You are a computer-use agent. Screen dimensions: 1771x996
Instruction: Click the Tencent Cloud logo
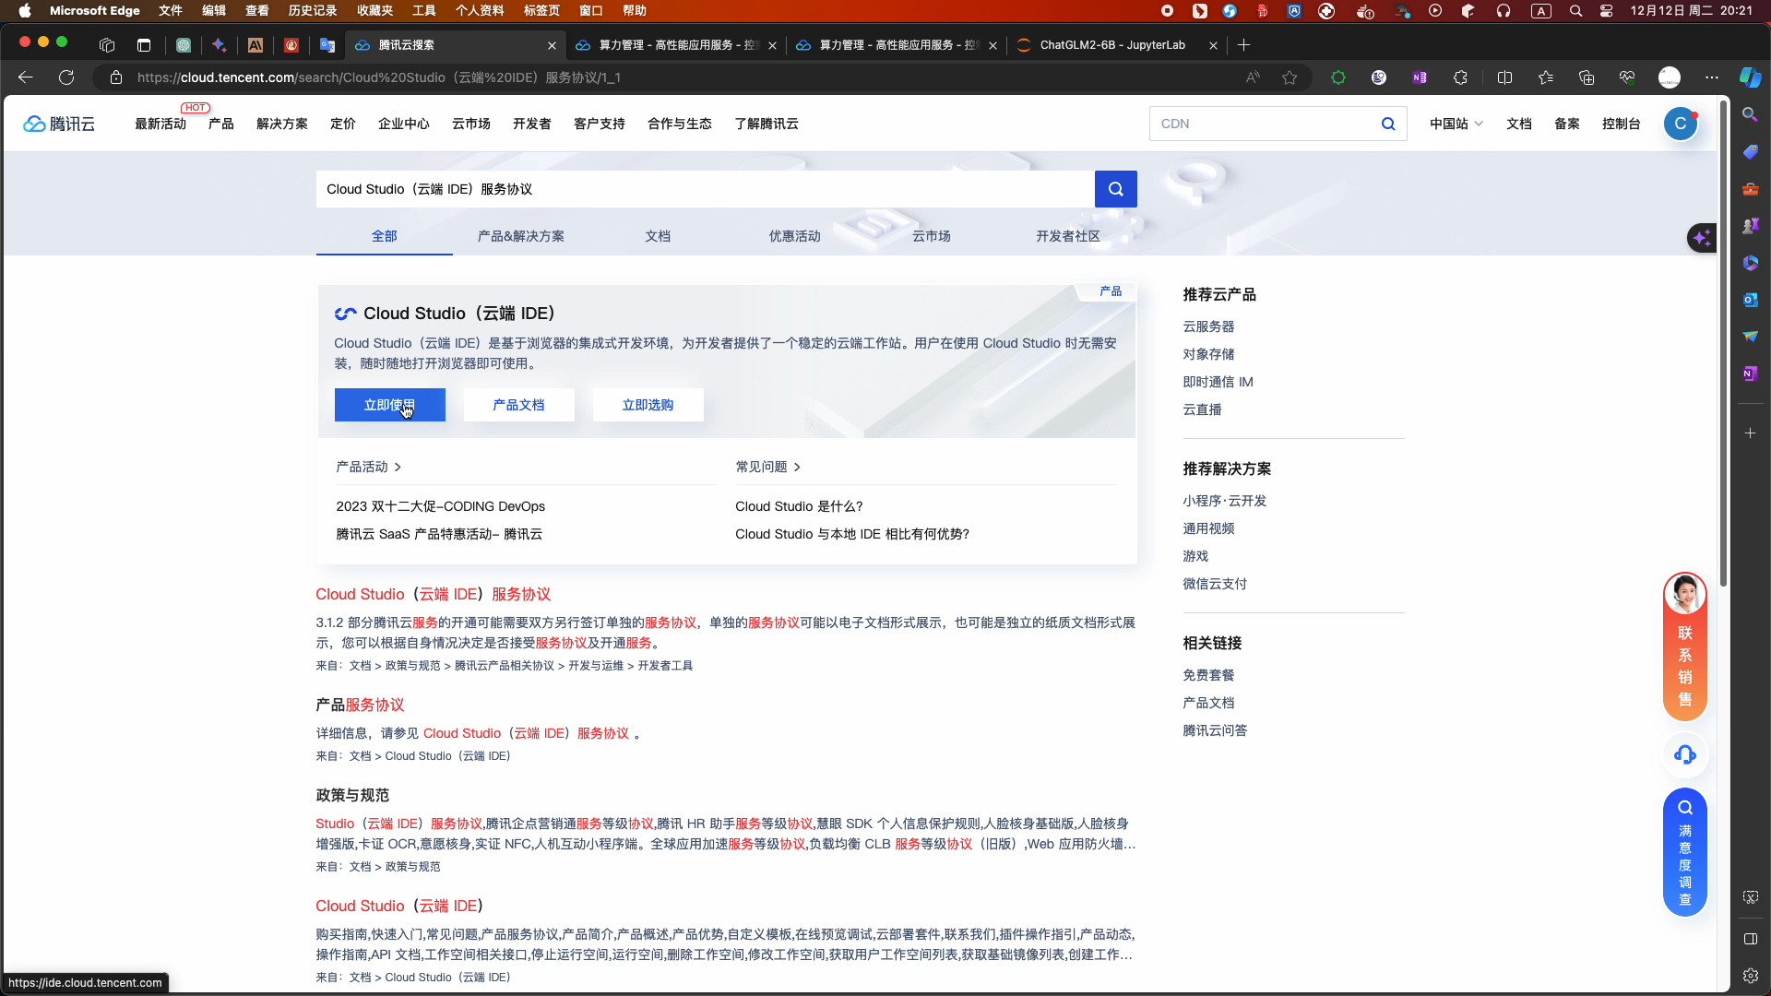coord(59,124)
